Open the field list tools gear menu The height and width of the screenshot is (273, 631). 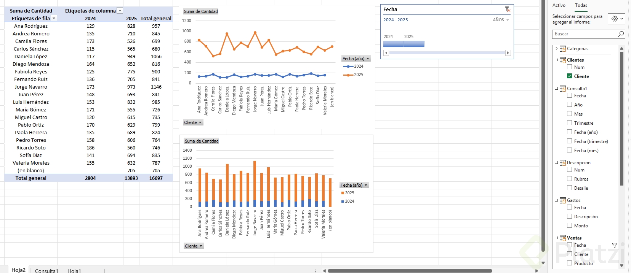point(617,19)
